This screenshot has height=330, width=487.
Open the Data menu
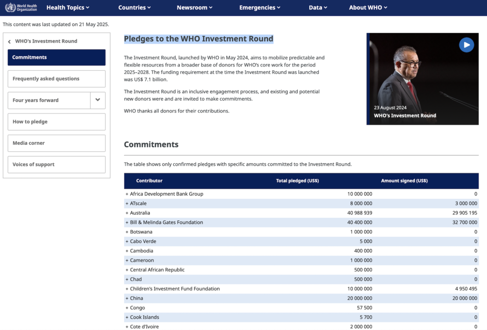click(318, 8)
